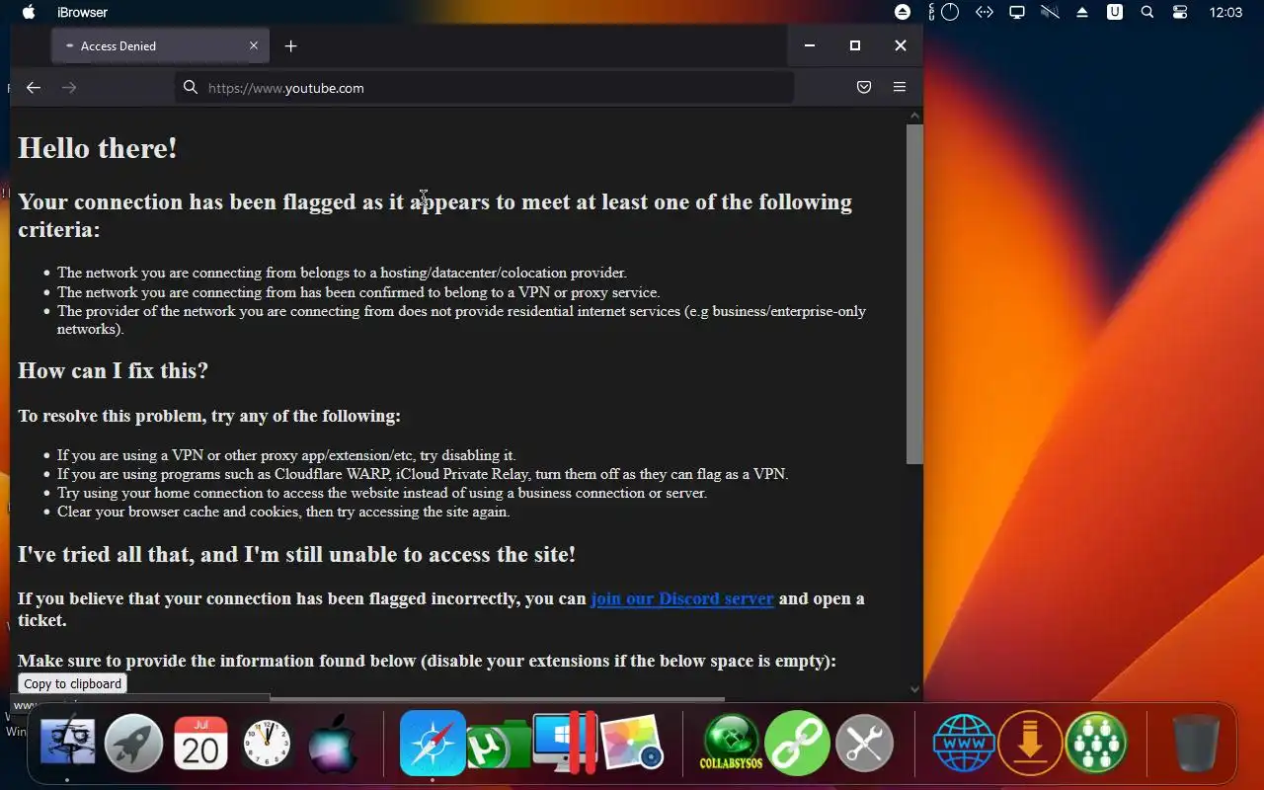Open a new browser tab
1264x790 pixels.
290,45
